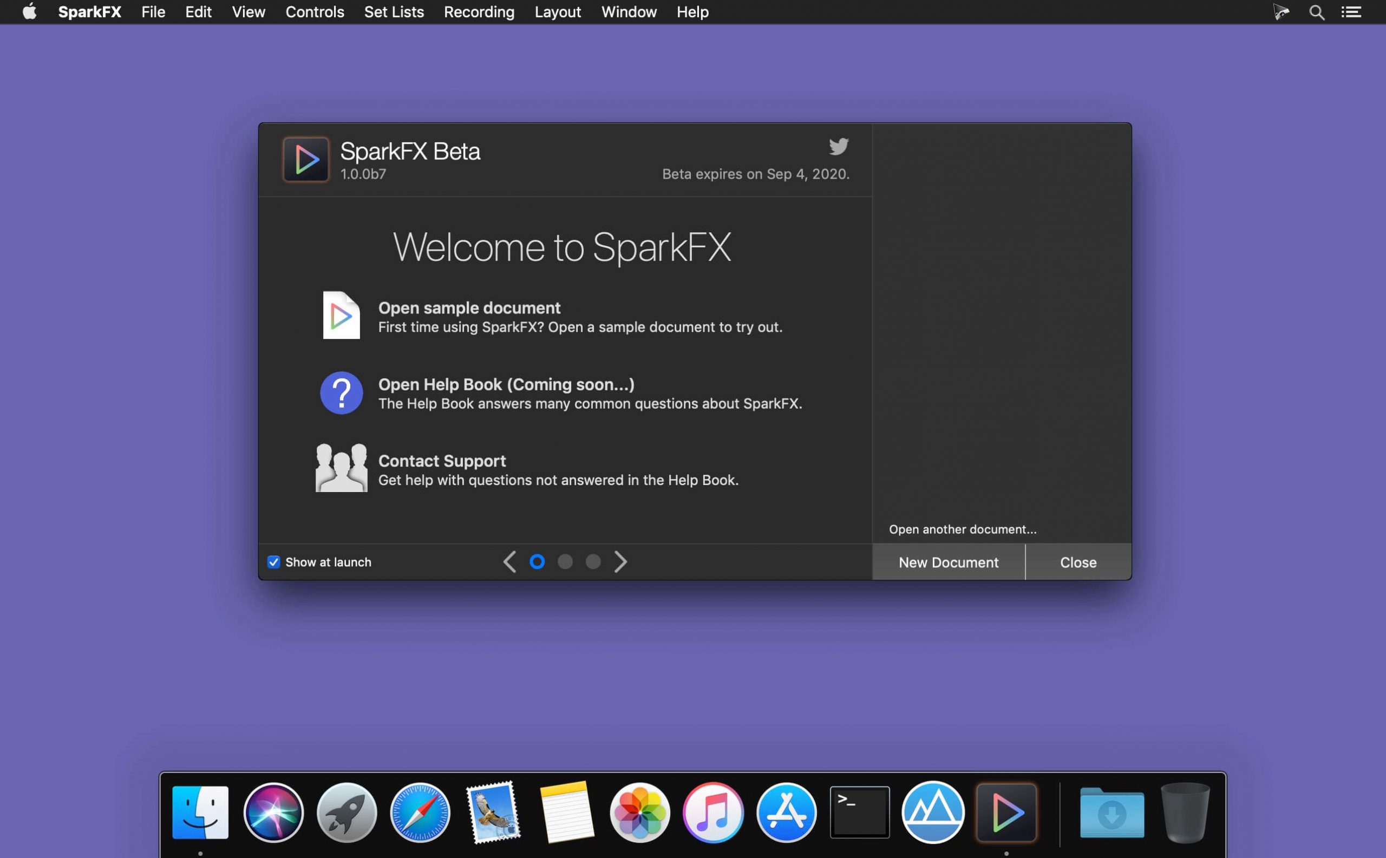Open the Set Lists menu

tap(394, 12)
